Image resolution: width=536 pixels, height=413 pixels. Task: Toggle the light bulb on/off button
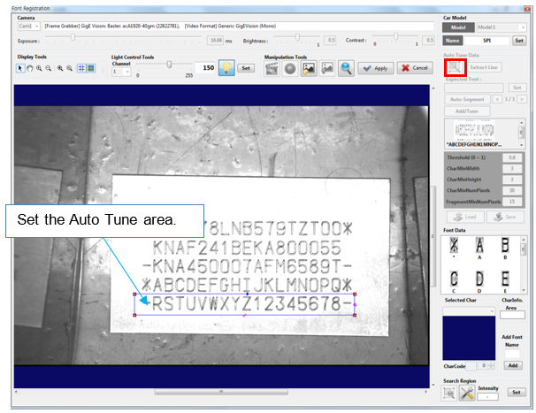226,67
